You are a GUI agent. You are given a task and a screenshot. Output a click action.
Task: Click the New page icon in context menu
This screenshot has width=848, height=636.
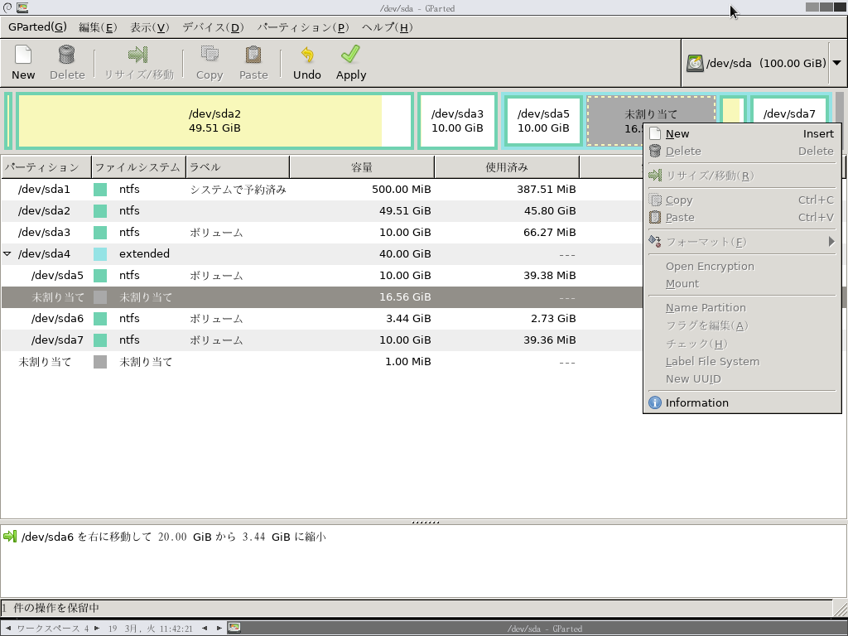click(x=655, y=133)
